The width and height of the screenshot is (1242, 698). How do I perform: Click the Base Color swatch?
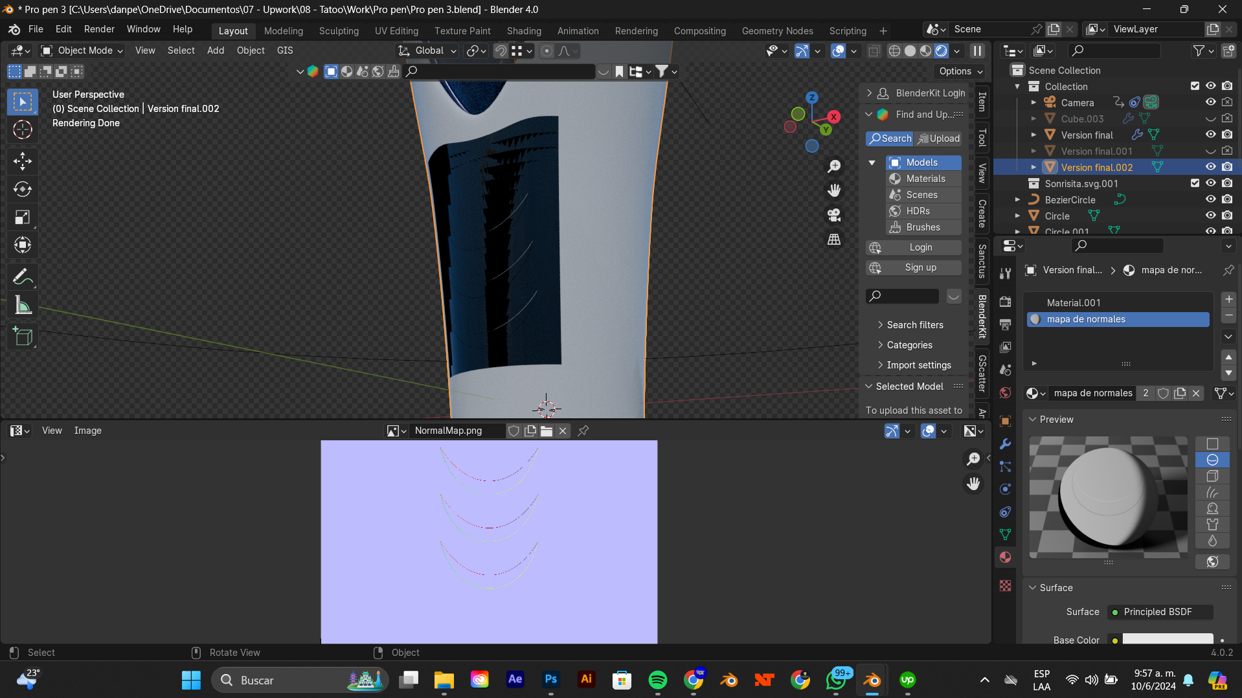pyautogui.click(x=1168, y=640)
